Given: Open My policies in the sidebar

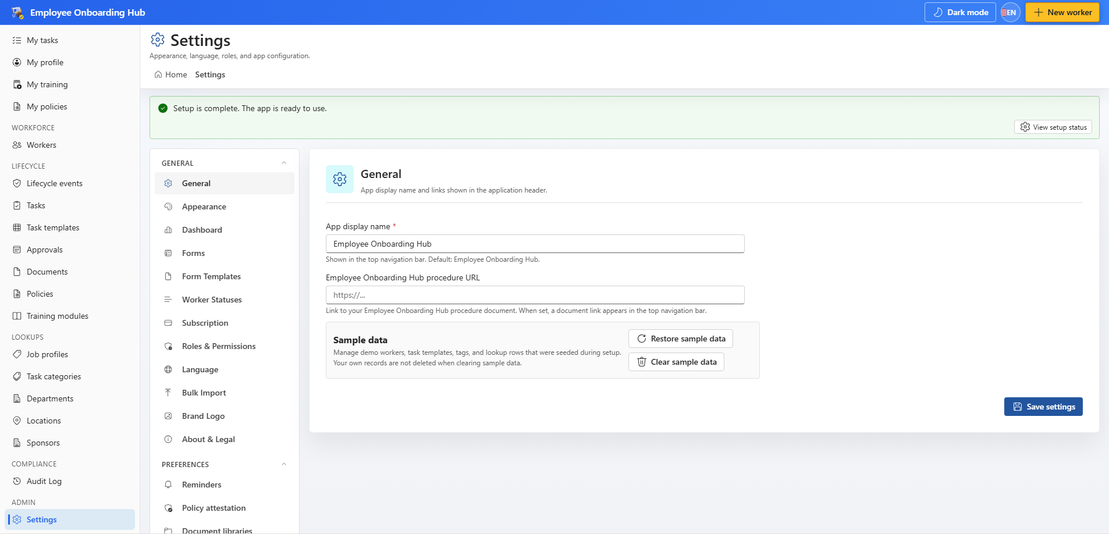Looking at the screenshot, I should (x=70, y=106).
